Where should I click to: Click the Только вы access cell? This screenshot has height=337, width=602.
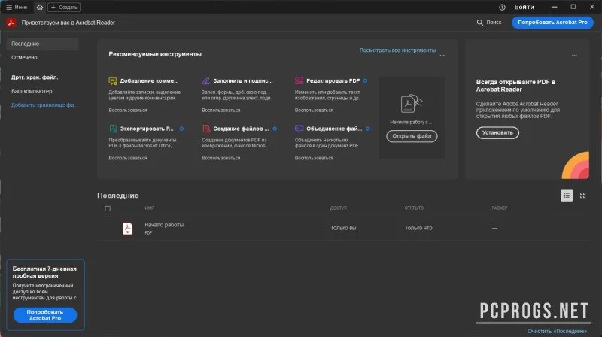point(343,228)
